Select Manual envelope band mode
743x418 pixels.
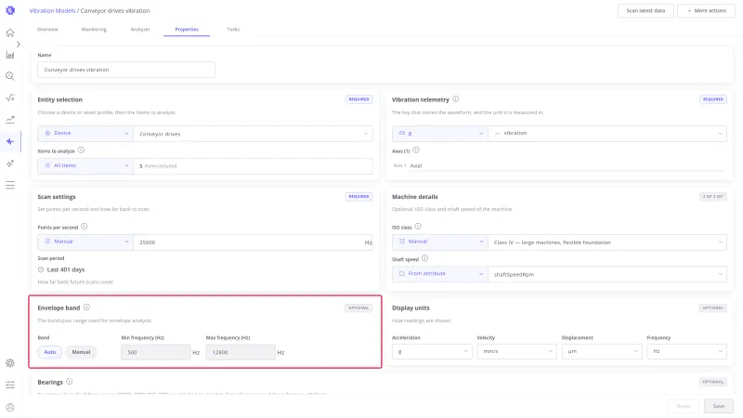pos(81,352)
